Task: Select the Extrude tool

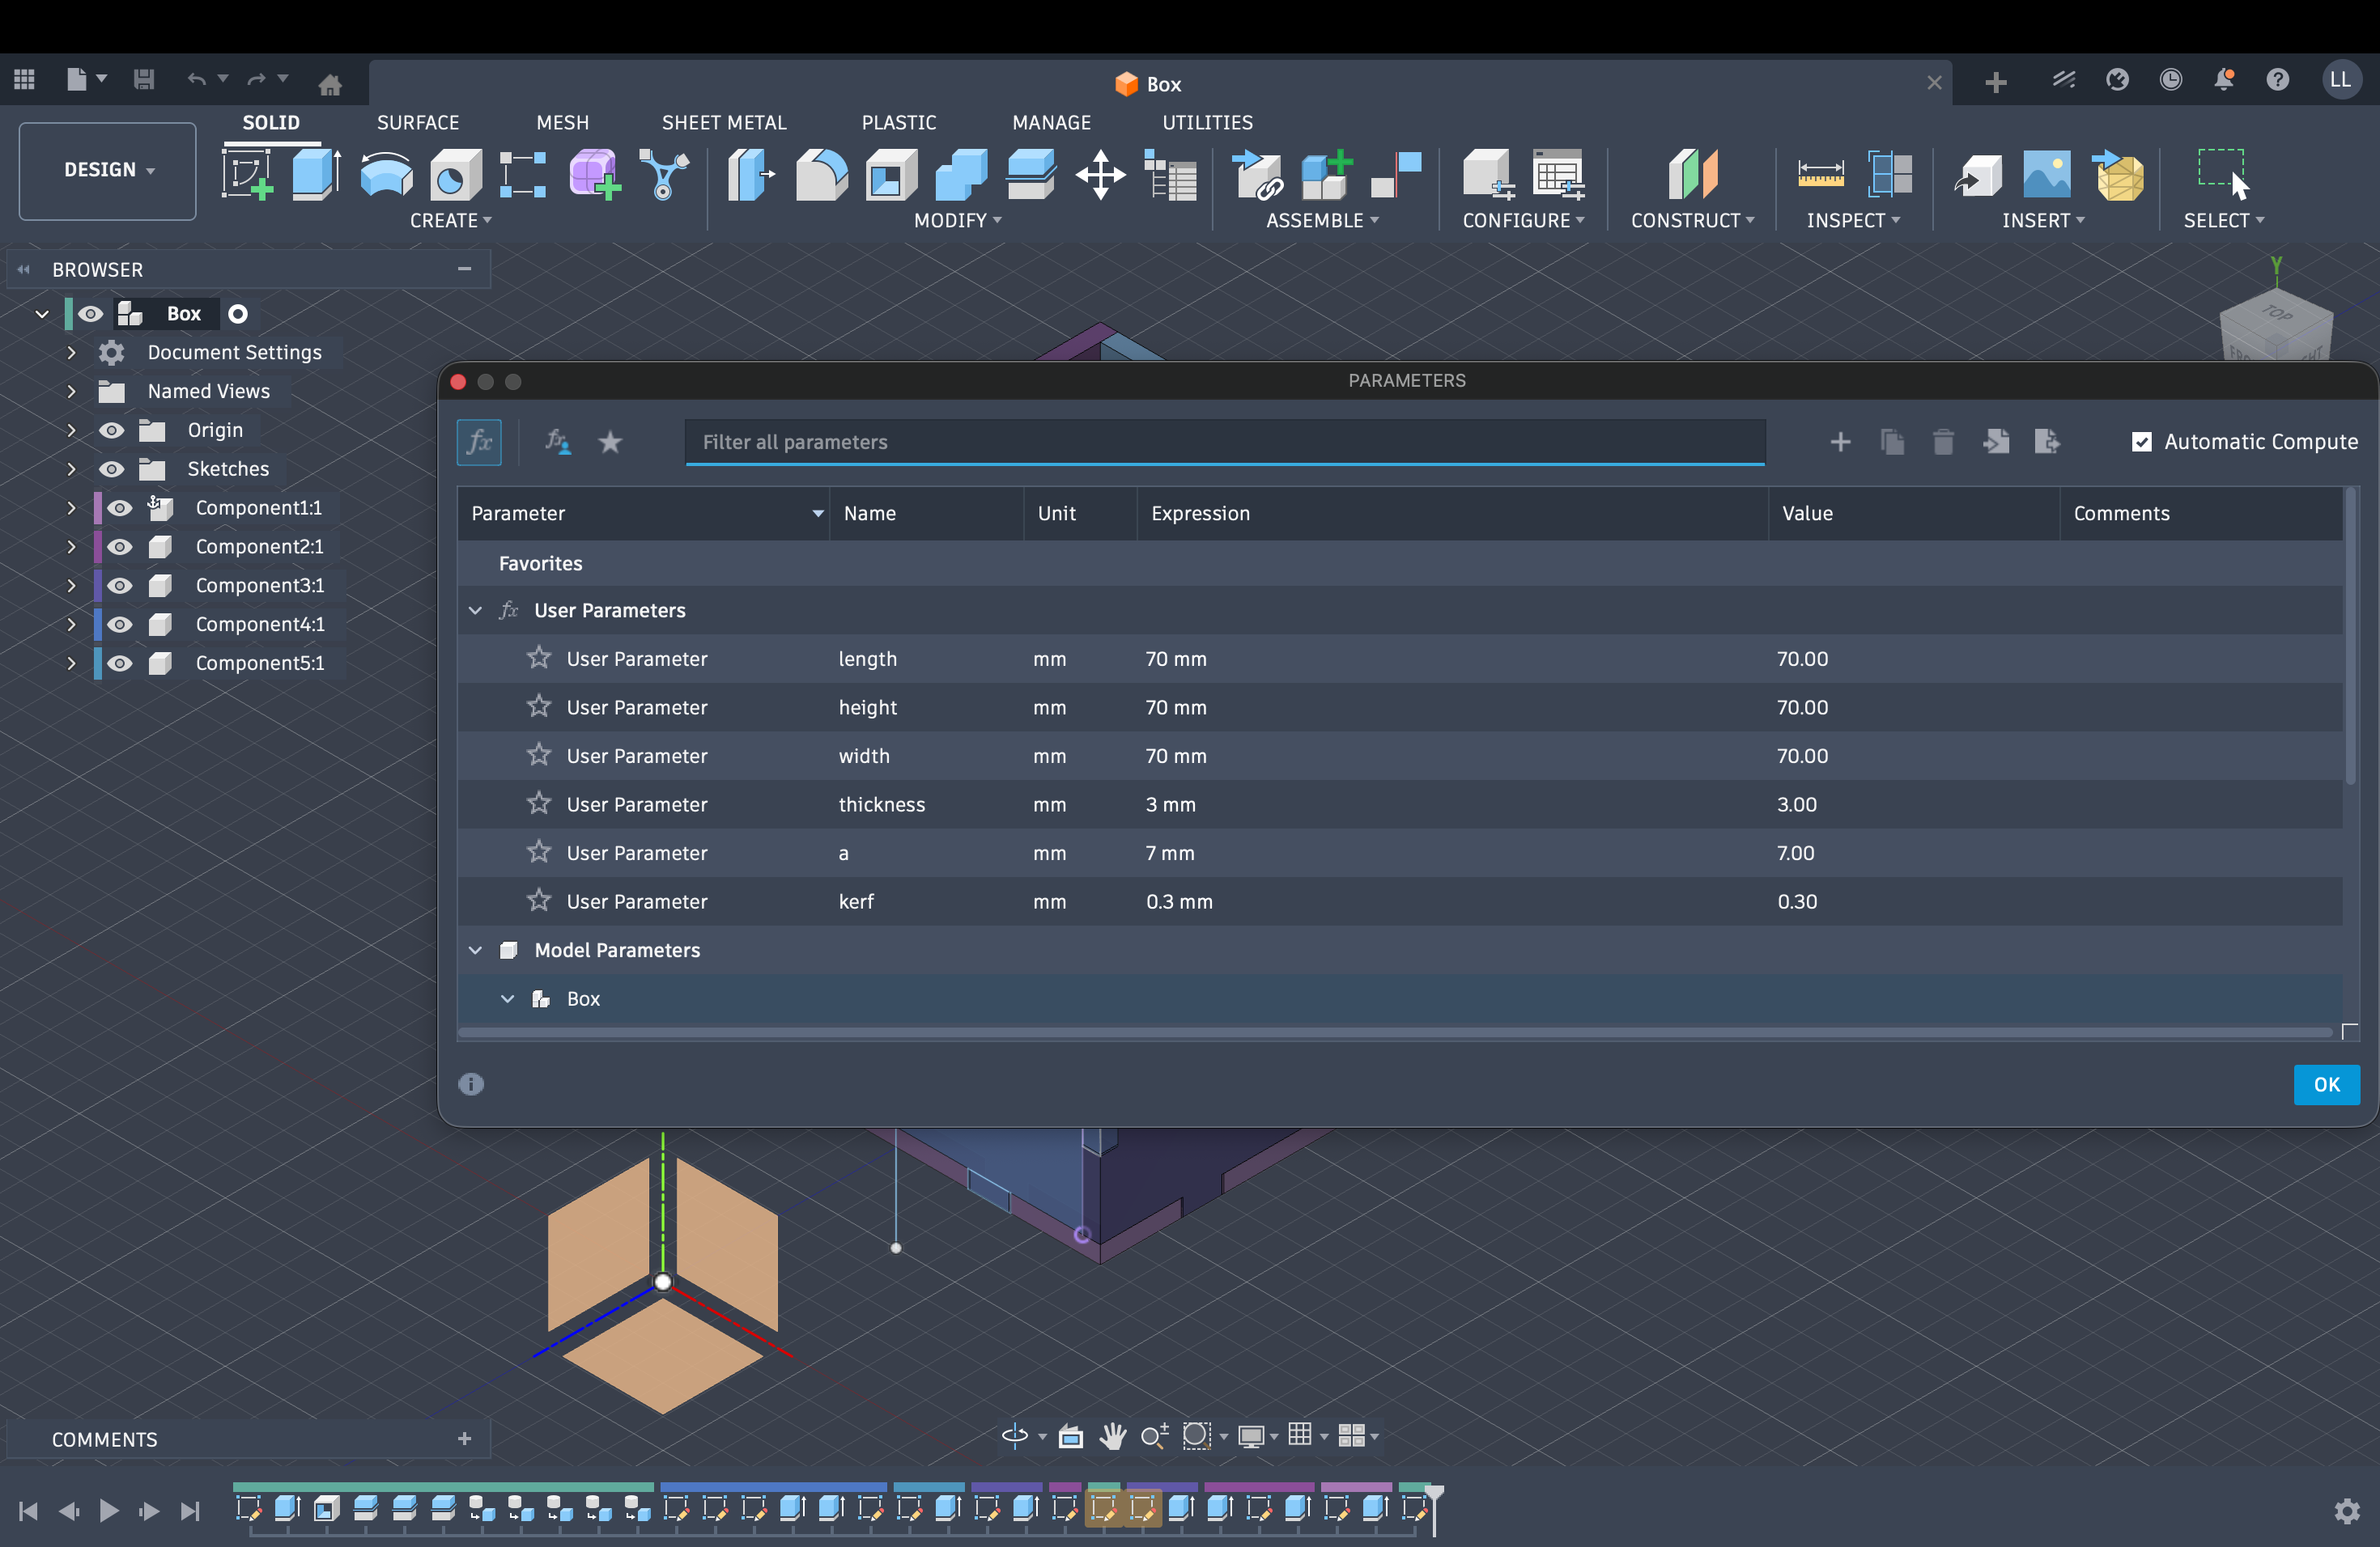Action: coord(315,174)
